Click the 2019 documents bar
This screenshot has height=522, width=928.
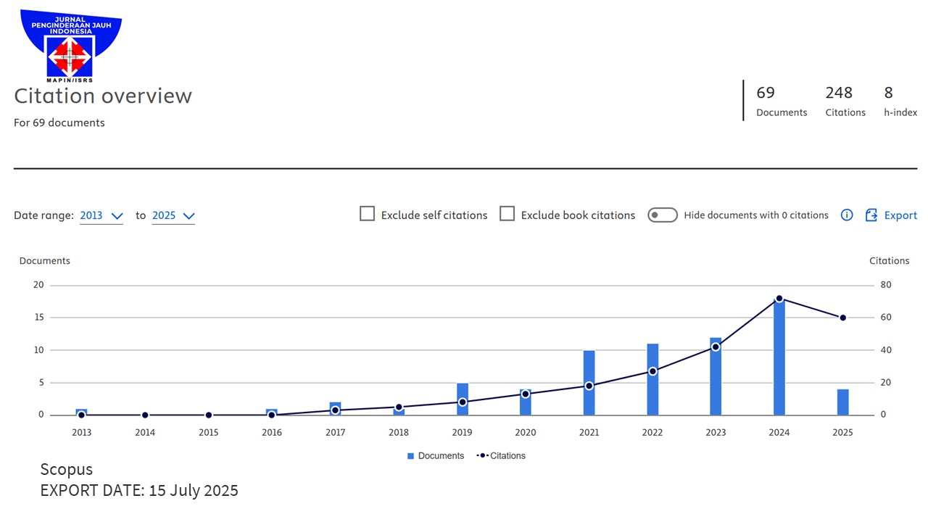click(x=463, y=391)
